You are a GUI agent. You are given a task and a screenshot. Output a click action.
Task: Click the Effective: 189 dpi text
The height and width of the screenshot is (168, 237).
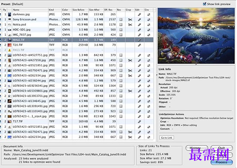click(170, 91)
